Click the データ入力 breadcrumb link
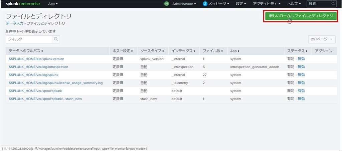 [x=14, y=23]
